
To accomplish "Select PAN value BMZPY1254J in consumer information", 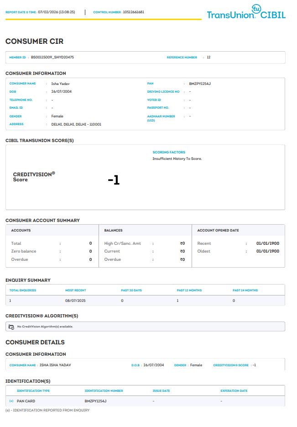I will pos(200,84).
